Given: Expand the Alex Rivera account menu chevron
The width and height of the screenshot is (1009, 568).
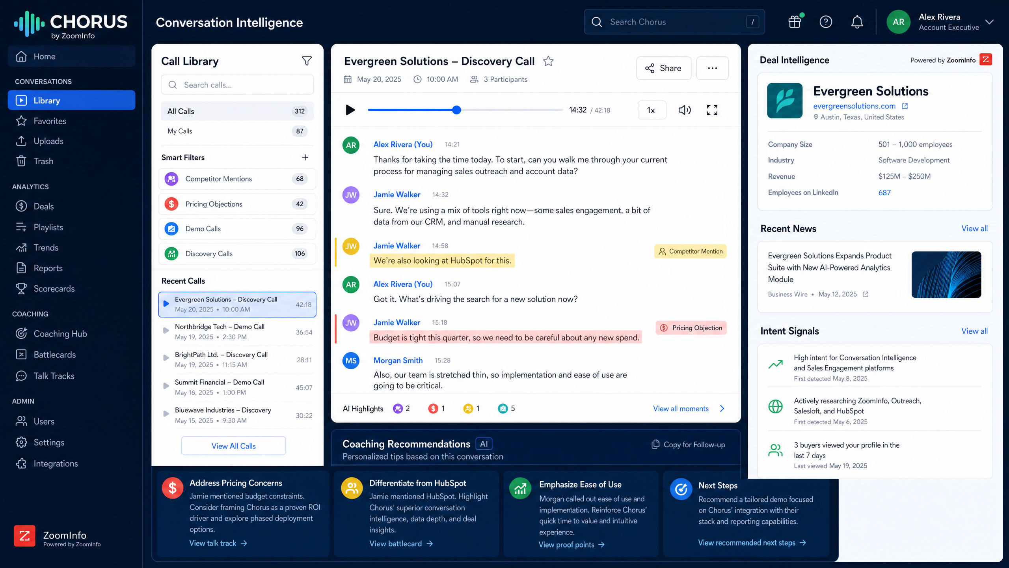Looking at the screenshot, I should (x=989, y=22).
